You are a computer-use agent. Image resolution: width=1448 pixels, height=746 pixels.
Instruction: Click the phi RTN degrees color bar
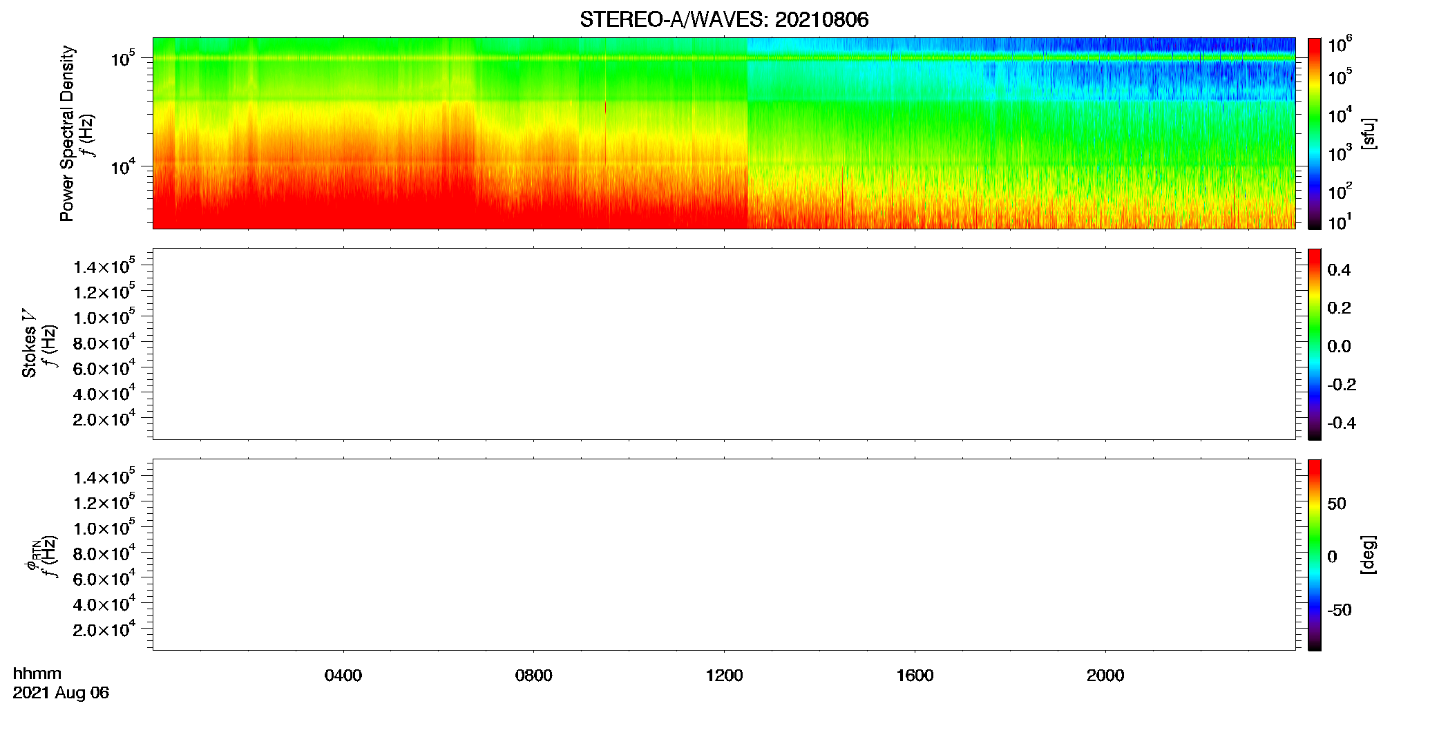click(x=1314, y=555)
